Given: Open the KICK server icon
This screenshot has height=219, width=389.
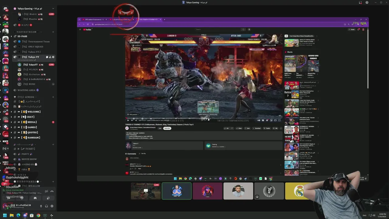Looking at the screenshot, I should pos(5,142).
